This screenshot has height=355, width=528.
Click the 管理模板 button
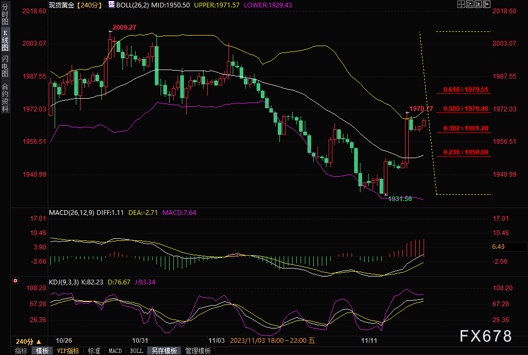(198, 351)
